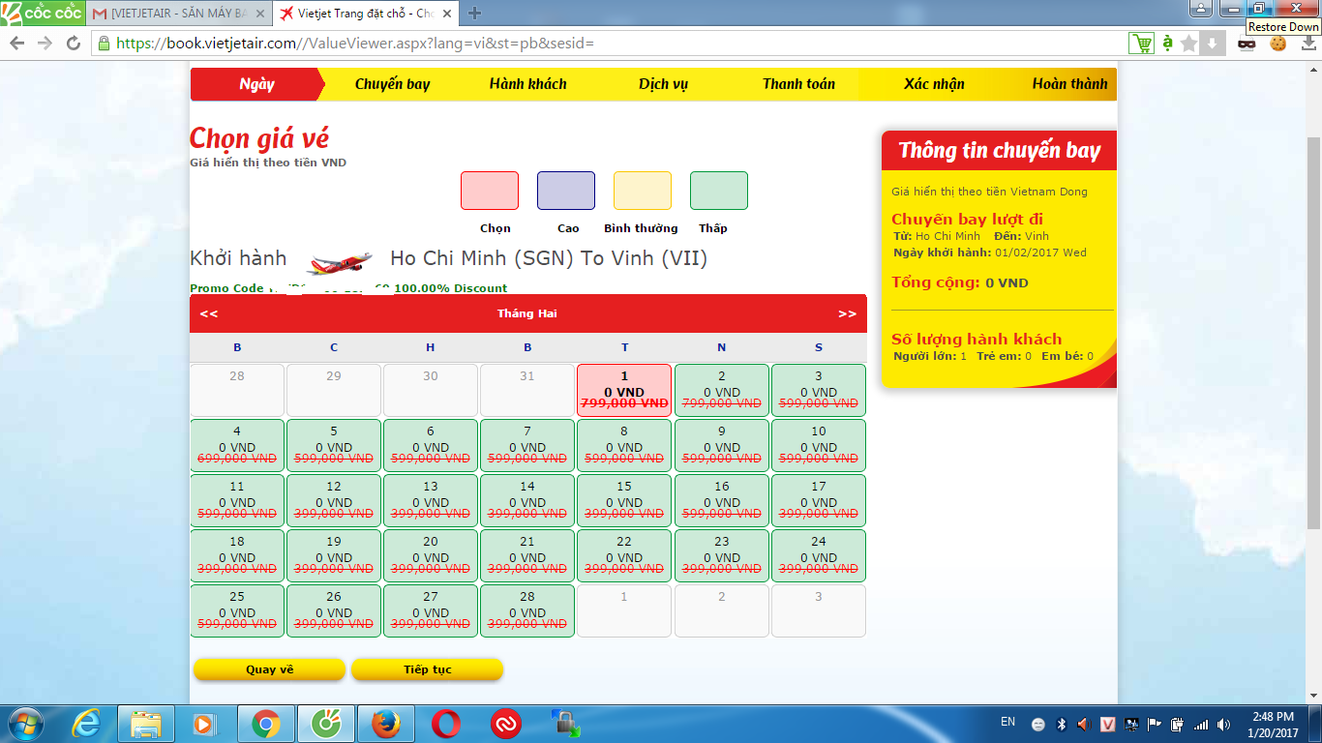
Task: Pick the February 23 date cell
Action: pyautogui.click(x=722, y=555)
